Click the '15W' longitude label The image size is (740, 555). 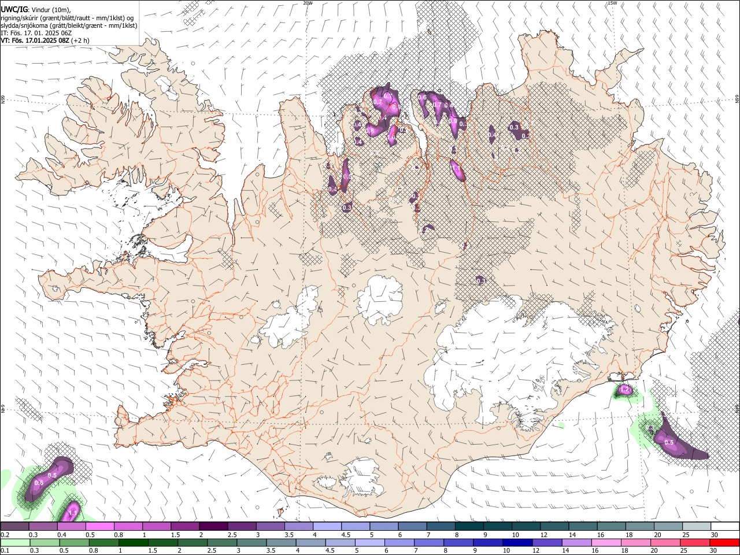(612, 3)
